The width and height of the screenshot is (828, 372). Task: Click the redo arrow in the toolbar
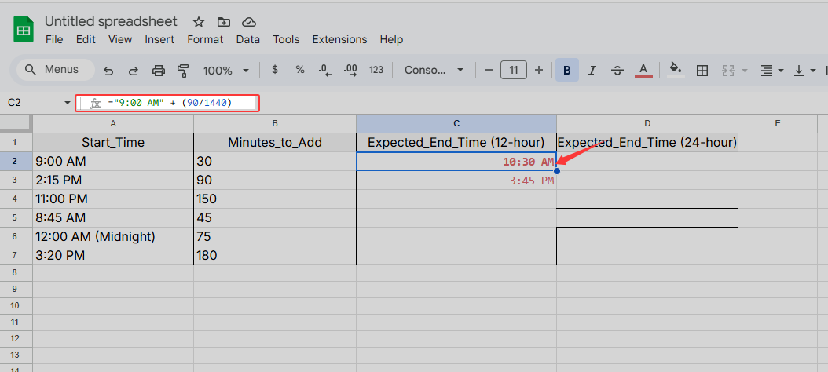click(x=134, y=71)
